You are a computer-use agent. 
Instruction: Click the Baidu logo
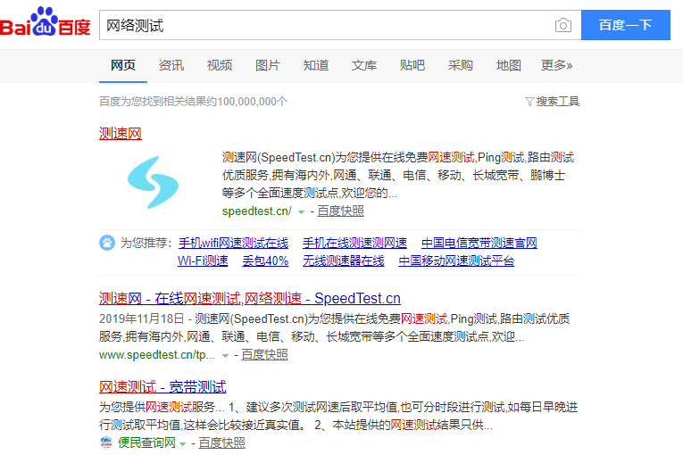tap(46, 21)
